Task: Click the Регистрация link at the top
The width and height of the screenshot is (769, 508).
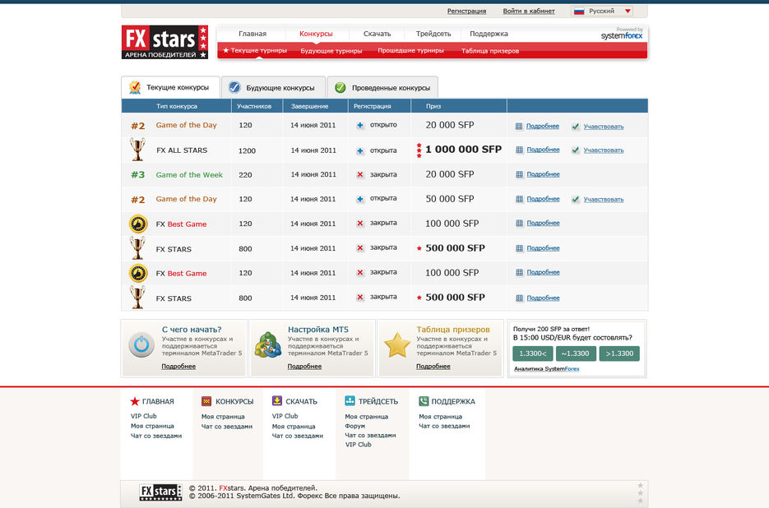Action: coord(466,11)
